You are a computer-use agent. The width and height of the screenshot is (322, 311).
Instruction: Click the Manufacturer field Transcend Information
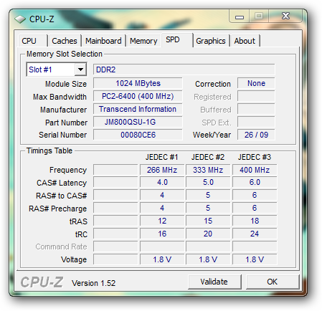(138, 109)
